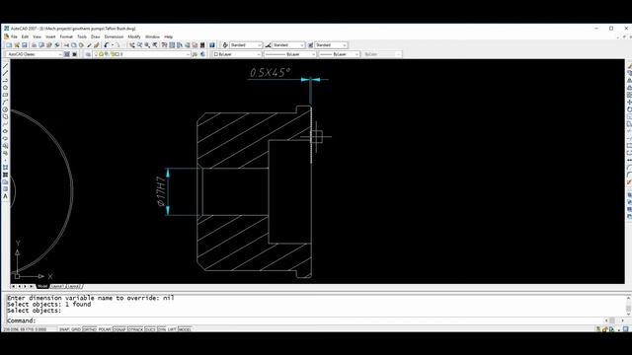Viewport: 632px width, 355px height.
Task: Open the ByColor plot style dropdown
Action: [382, 54]
